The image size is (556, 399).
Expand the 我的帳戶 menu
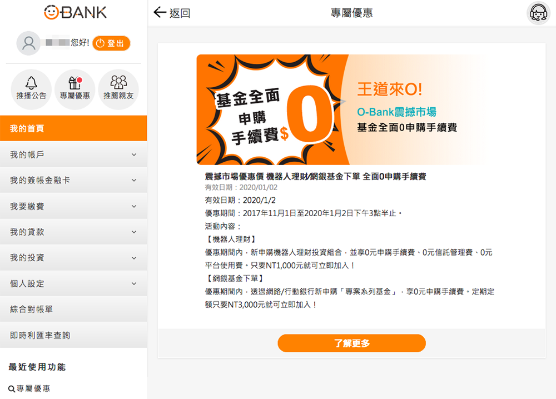coord(73,154)
